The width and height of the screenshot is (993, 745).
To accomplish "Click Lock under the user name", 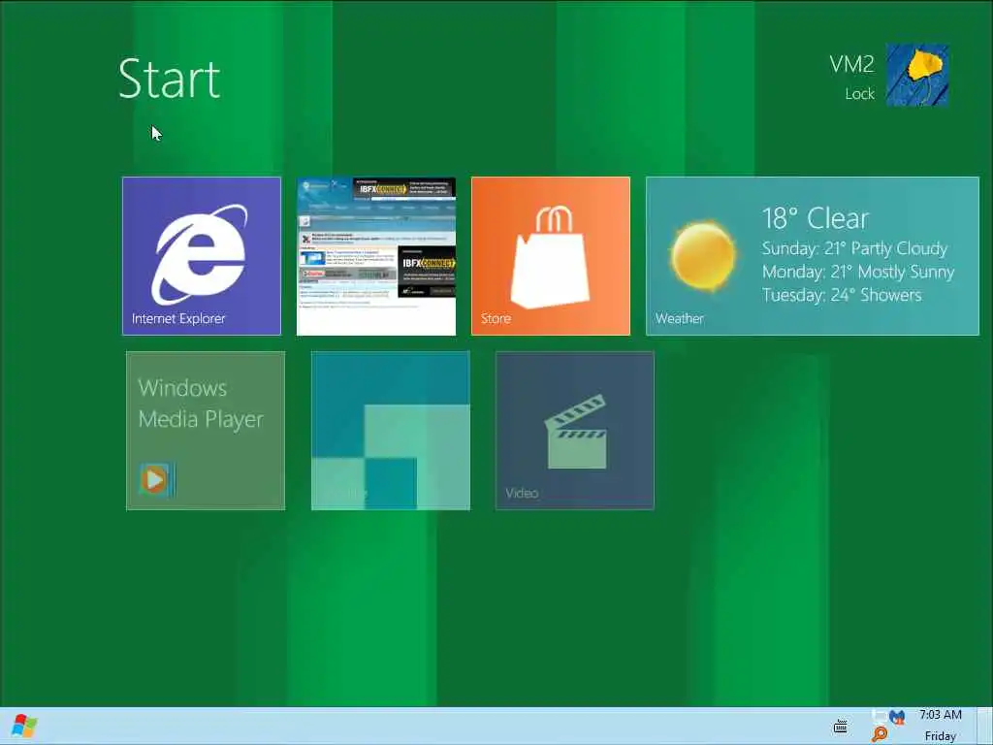I will [859, 94].
